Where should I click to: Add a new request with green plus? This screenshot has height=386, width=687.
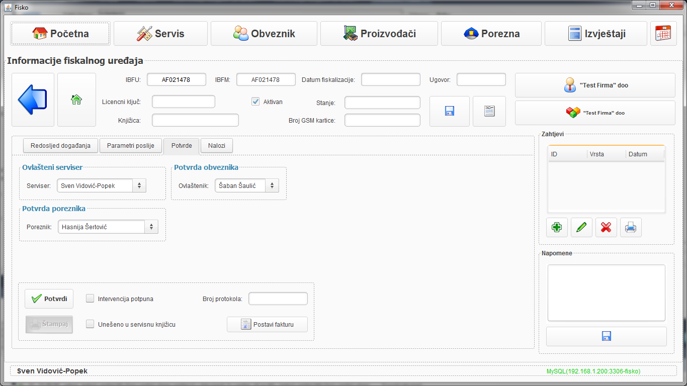[x=557, y=228]
